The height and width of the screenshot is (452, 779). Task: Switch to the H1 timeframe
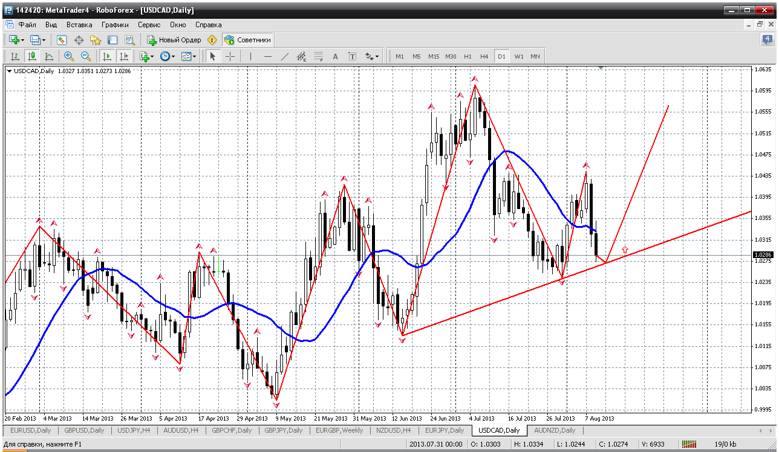pyautogui.click(x=468, y=56)
